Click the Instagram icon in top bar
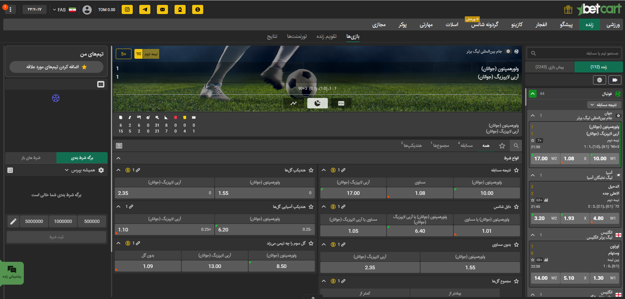The height and width of the screenshot is (299, 625). click(127, 9)
